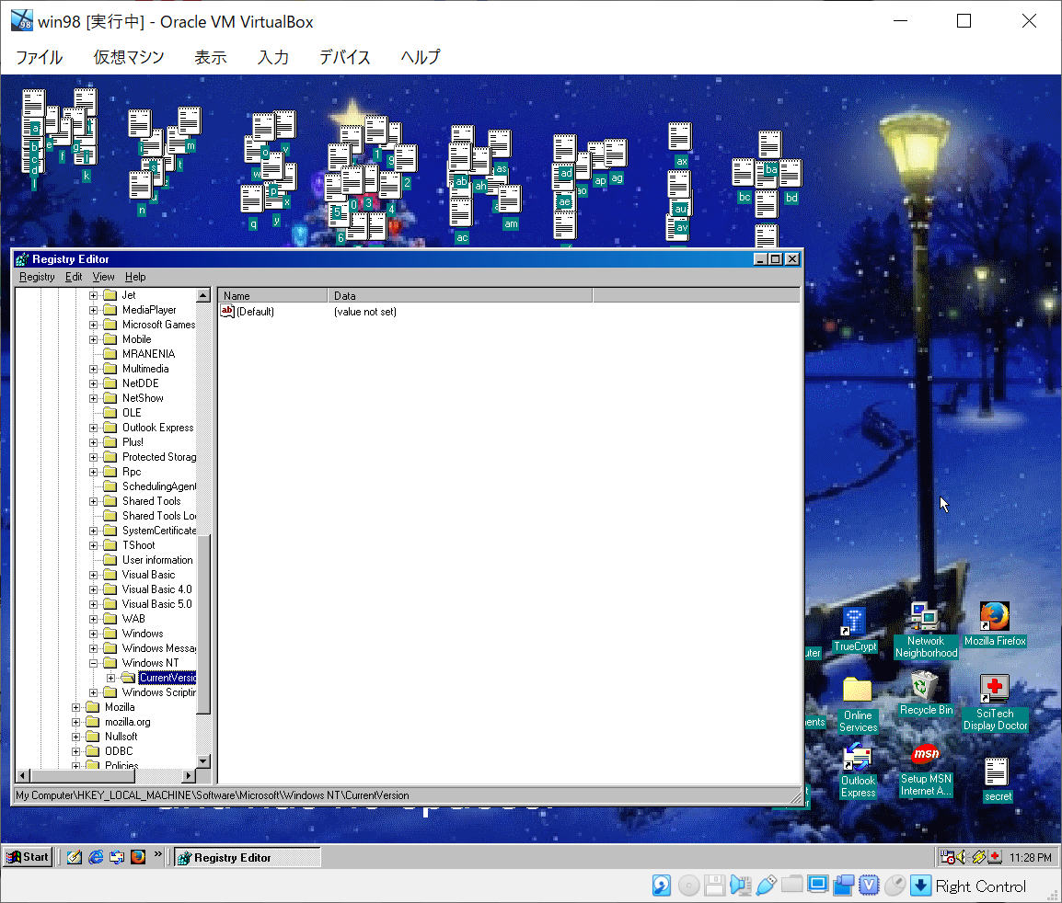Open the Registry menu
The width and height of the screenshot is (1062, 903).
tap(37, 277)
